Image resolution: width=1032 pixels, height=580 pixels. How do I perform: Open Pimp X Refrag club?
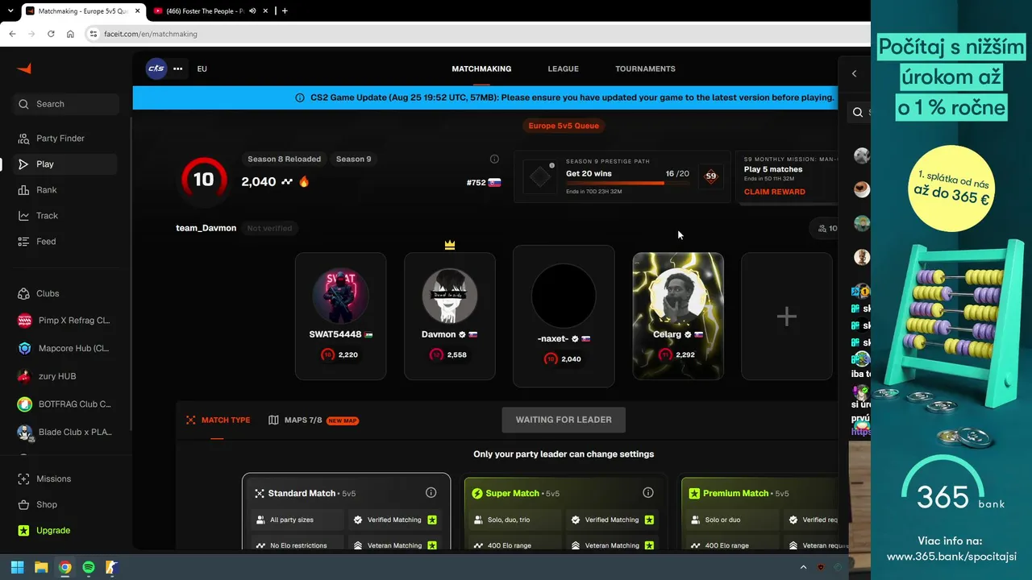[x=66, y=321]
